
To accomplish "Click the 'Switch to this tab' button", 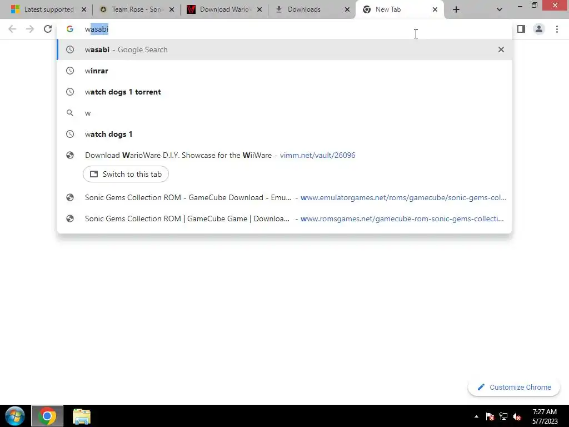I will [x=126, y=174].
